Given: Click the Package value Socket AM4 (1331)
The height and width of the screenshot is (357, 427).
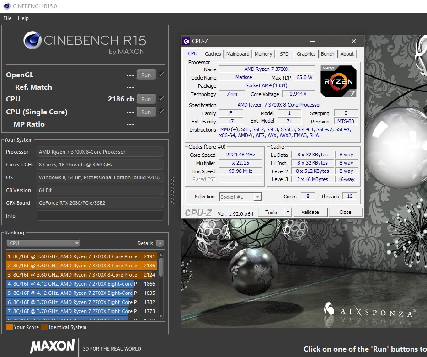Looking at the screenshot, I should [267, 85].
